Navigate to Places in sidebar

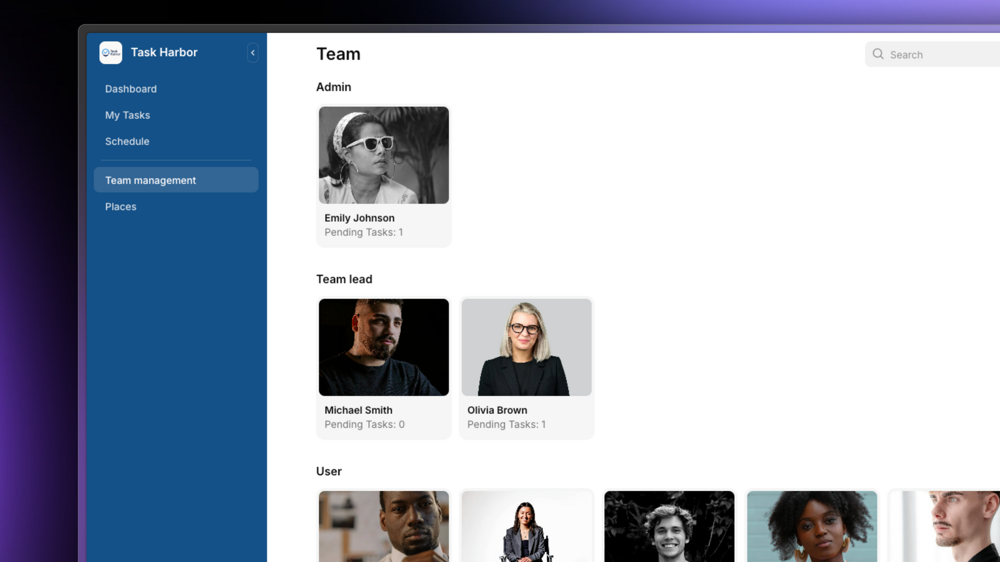tap(121, 207)
